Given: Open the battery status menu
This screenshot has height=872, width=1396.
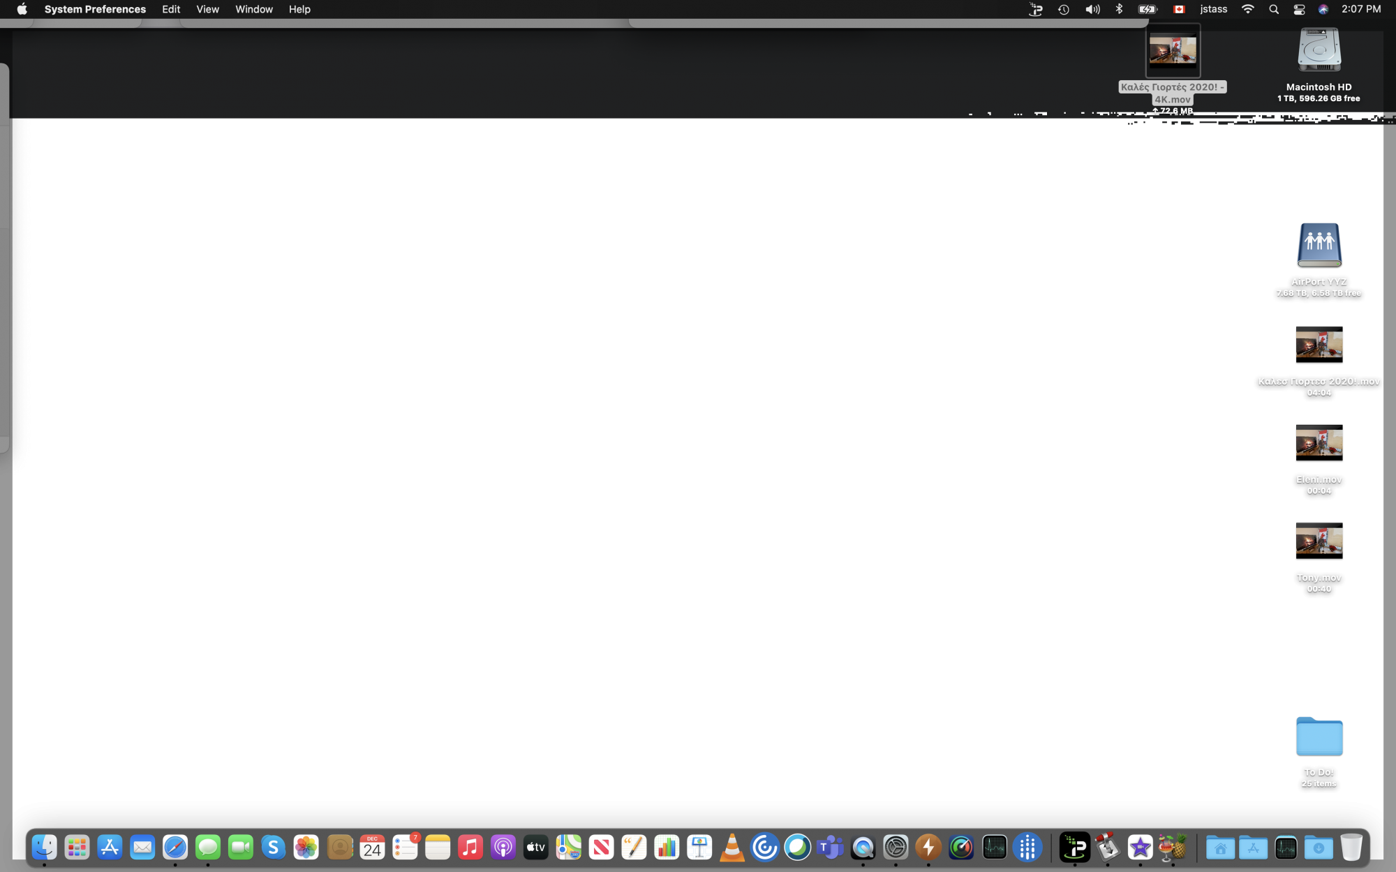Looking at the screenshot, I should click(1148, 9).
